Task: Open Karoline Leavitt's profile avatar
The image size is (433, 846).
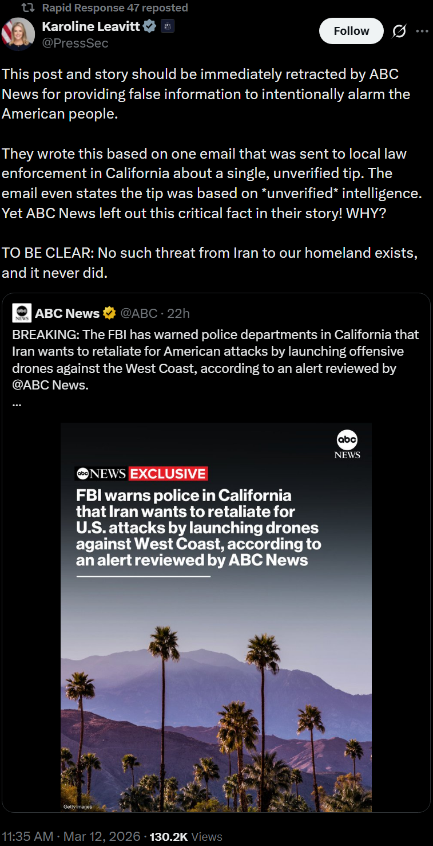Action: point(17,34)
